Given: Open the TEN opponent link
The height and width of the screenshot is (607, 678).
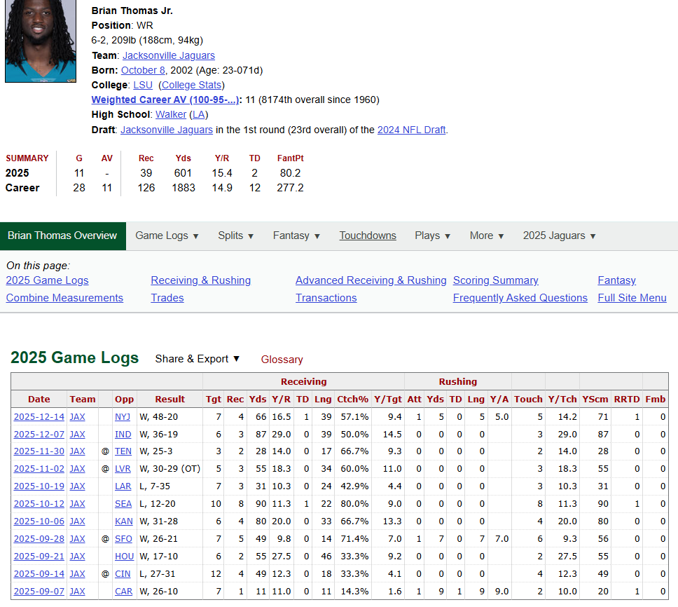Looking at the screenshot, I should (x=123, y=451).
